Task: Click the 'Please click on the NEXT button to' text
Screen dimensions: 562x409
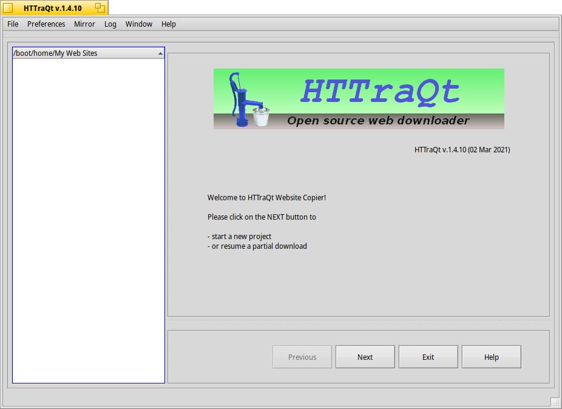Action: [x=262, y=217]
